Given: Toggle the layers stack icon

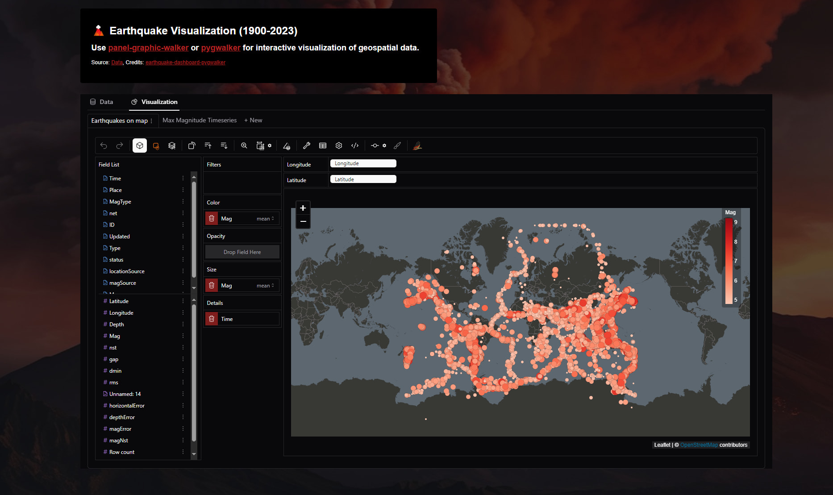Looking at the screenshot, I should coord(172,146).
